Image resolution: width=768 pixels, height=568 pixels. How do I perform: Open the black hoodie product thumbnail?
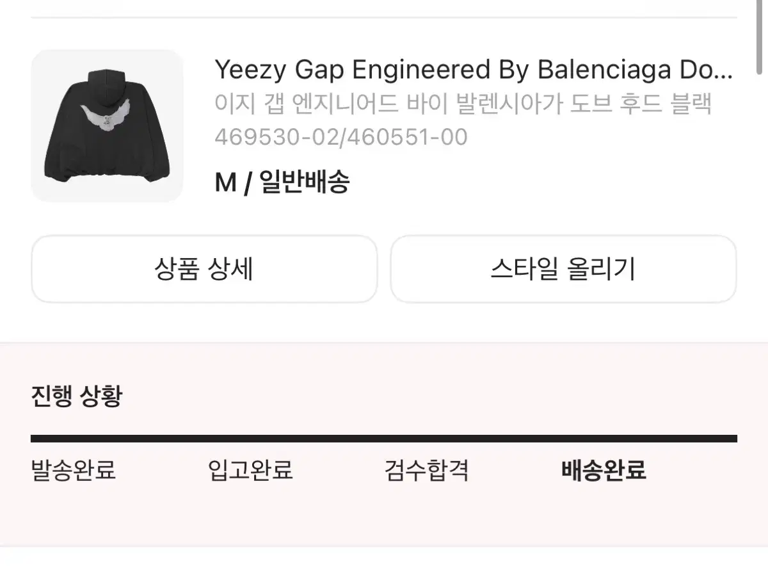(x=107, y=126)
